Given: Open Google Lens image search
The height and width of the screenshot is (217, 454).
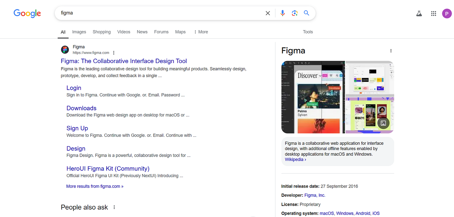Looking at the screenshot, I should (x=295, y=13).
